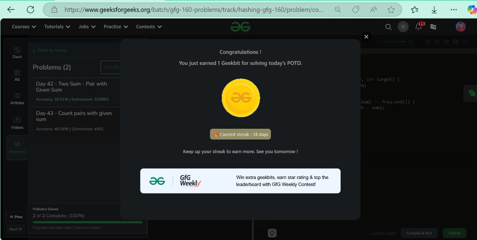Click the Current streak 34 days badge
477x240 pixels.
(x=240, y=134)
